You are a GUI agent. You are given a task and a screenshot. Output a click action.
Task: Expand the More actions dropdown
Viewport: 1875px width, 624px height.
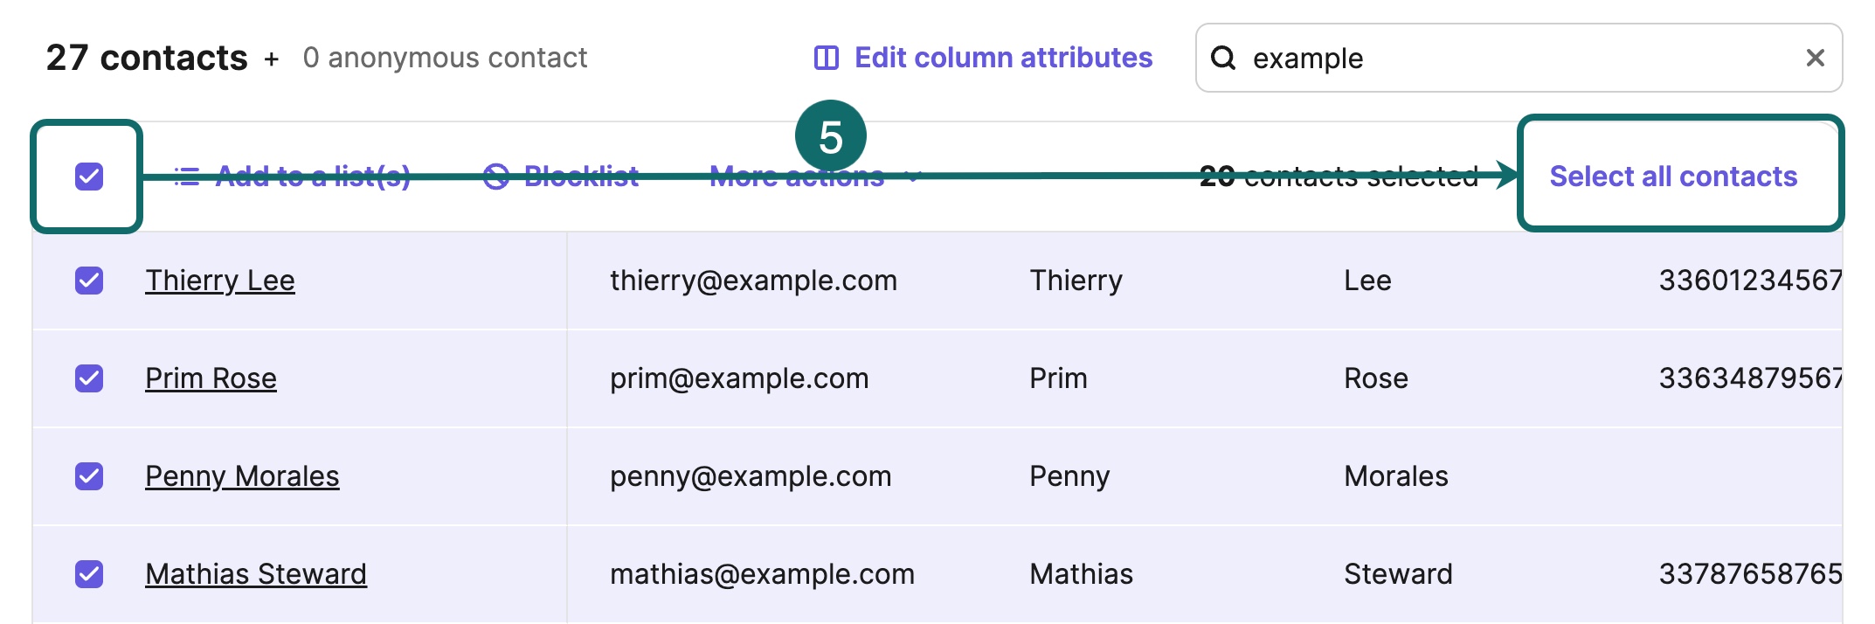click(796, 177)
